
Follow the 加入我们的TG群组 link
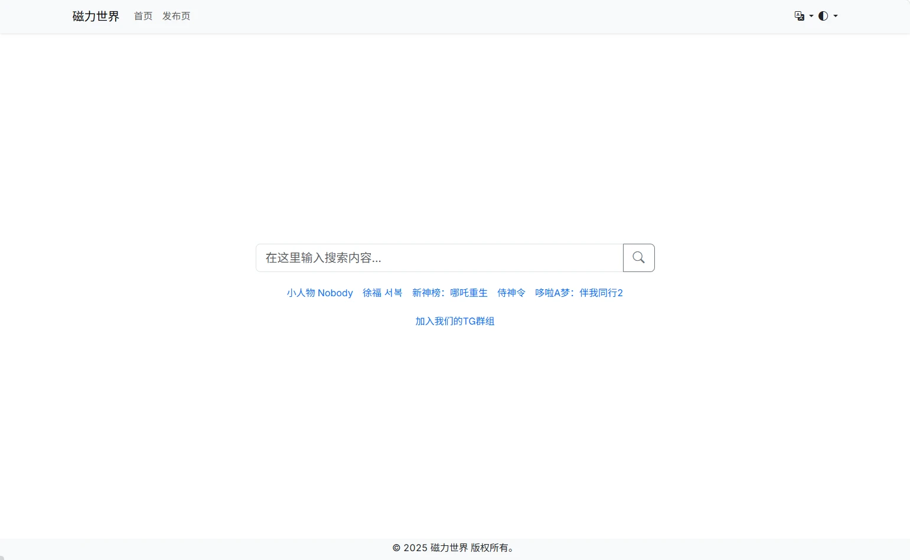[455, 321]
